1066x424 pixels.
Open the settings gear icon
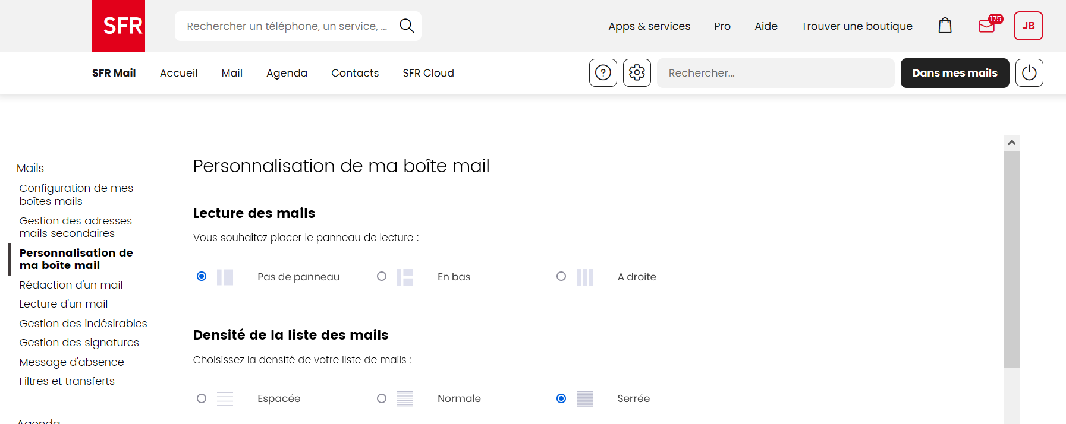click(637, 73)
